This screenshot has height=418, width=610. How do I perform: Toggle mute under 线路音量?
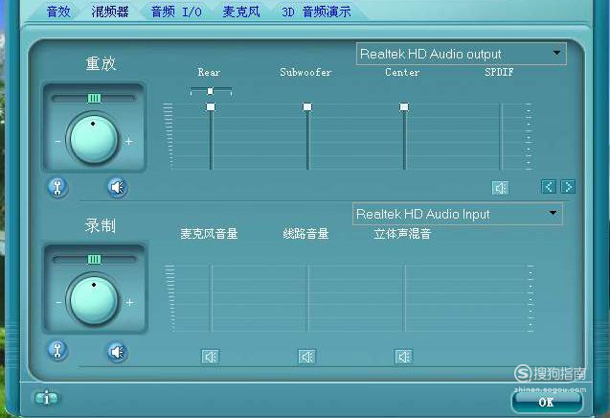[x=307, y=357]
